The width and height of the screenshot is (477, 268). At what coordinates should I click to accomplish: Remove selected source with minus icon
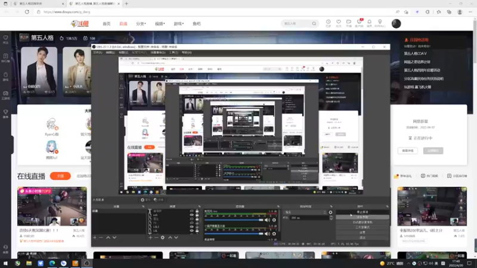click(156, 237)
